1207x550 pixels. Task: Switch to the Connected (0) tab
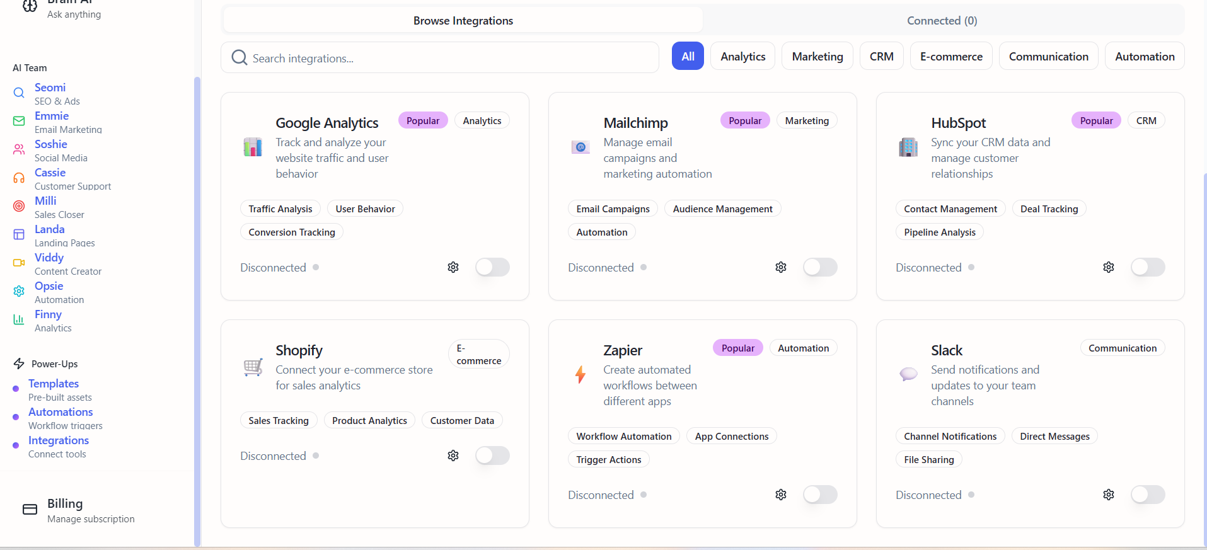tap(942, 21)
